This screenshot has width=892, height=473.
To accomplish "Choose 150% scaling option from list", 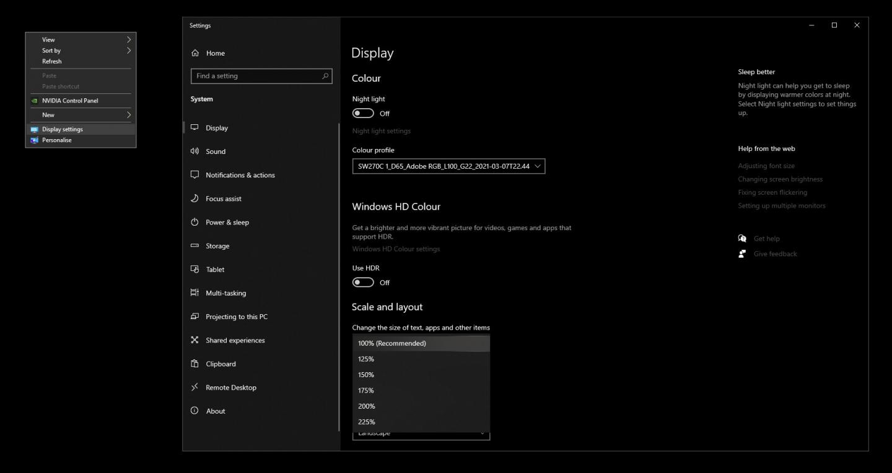I will [x=366, y=375].
